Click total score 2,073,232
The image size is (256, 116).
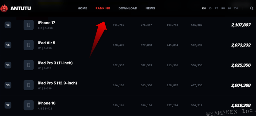coord(241,45)
